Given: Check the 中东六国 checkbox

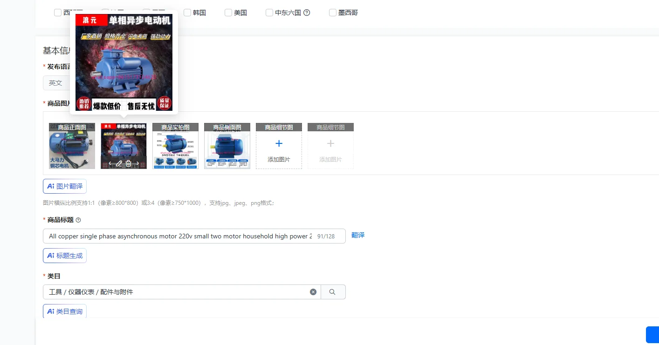Looking at the screenshot, I should pyautogui.click(x=269, y=13).
